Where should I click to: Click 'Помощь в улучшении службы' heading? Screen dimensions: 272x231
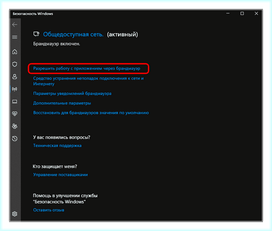pyautogui.click(x=65, y=196)
